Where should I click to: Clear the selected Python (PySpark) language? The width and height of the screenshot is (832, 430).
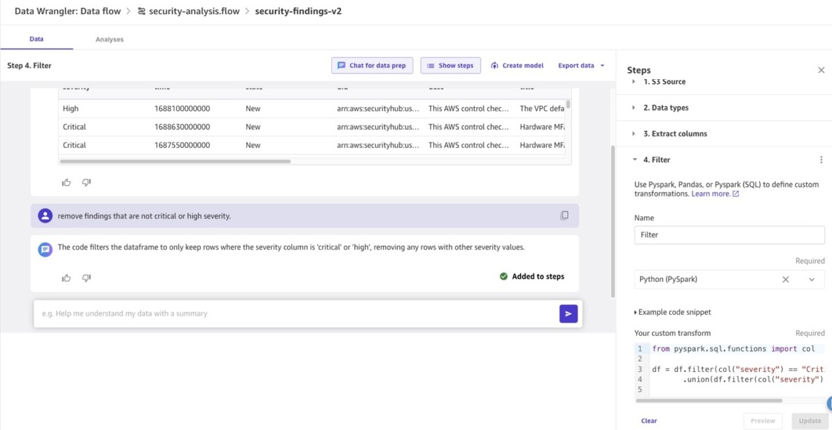(786, 279)
